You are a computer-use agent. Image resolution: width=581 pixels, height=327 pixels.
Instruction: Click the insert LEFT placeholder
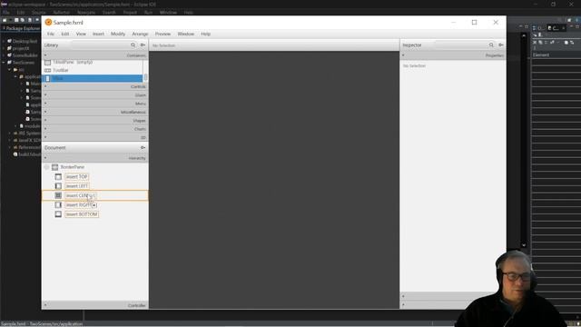pos(76,186)
